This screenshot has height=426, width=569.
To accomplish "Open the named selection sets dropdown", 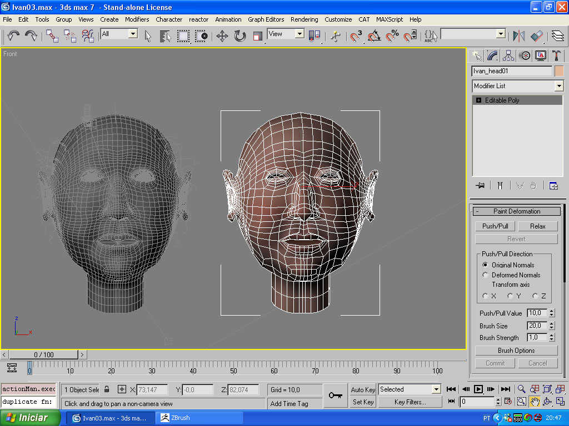I will coord(501,34).
